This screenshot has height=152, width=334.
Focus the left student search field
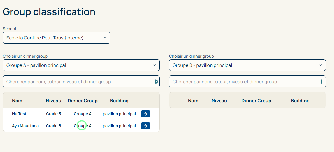tap(78, 82)
